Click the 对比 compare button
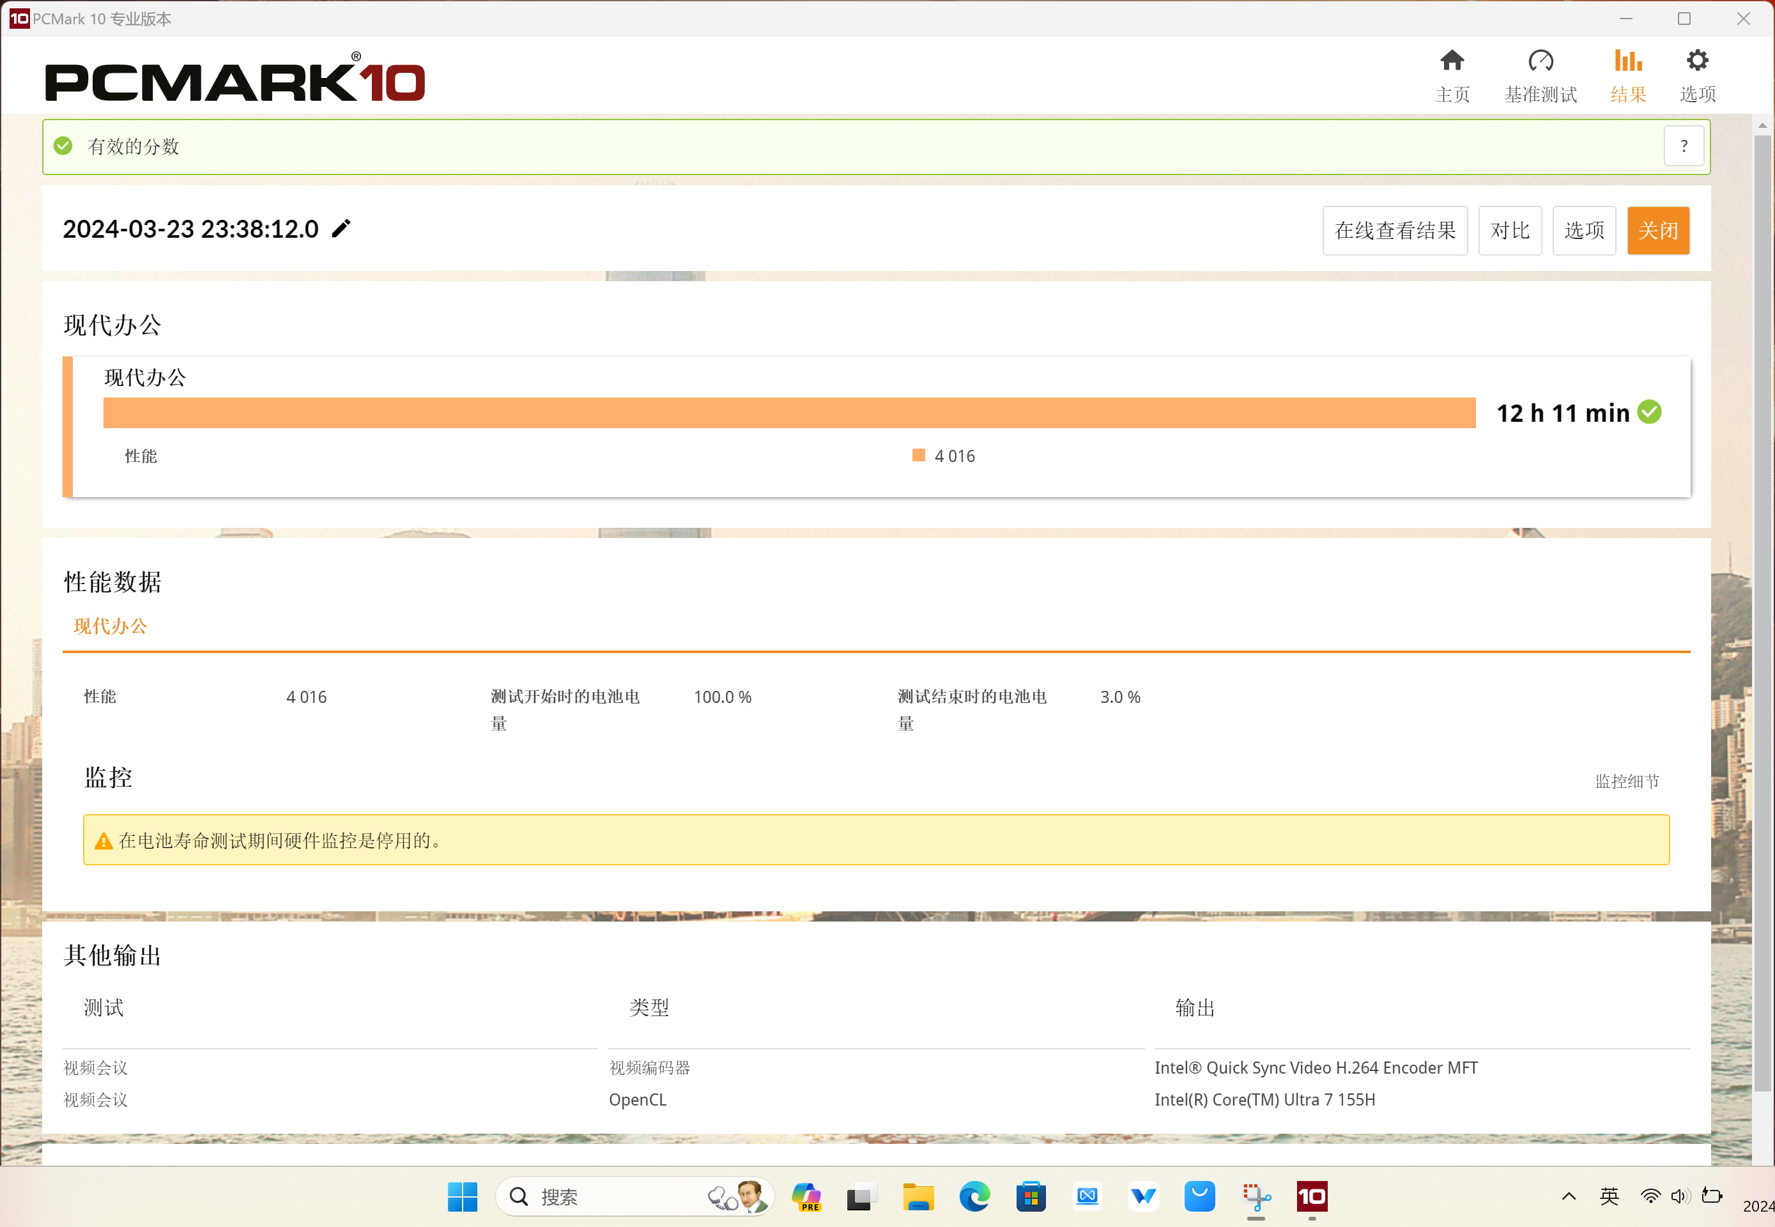The width and height of the screenshot is (1775, 1227). (1509, 230)
